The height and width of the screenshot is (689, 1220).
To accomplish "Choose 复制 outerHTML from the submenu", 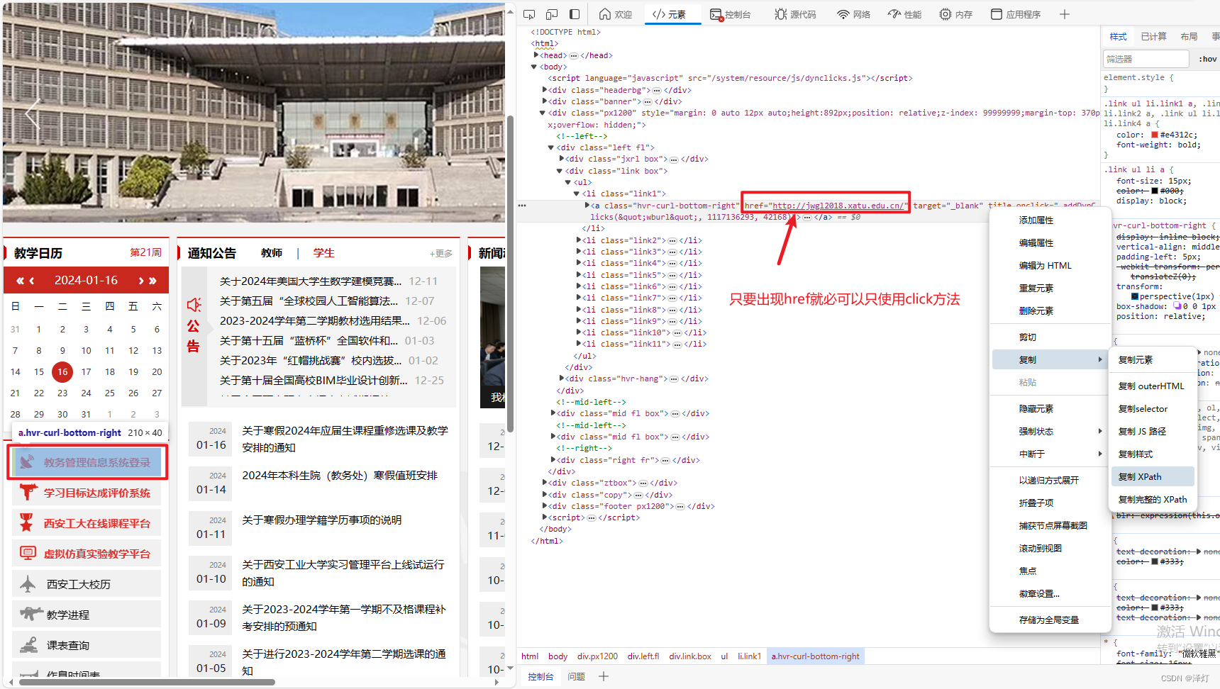I will [x=1153, y=386].
